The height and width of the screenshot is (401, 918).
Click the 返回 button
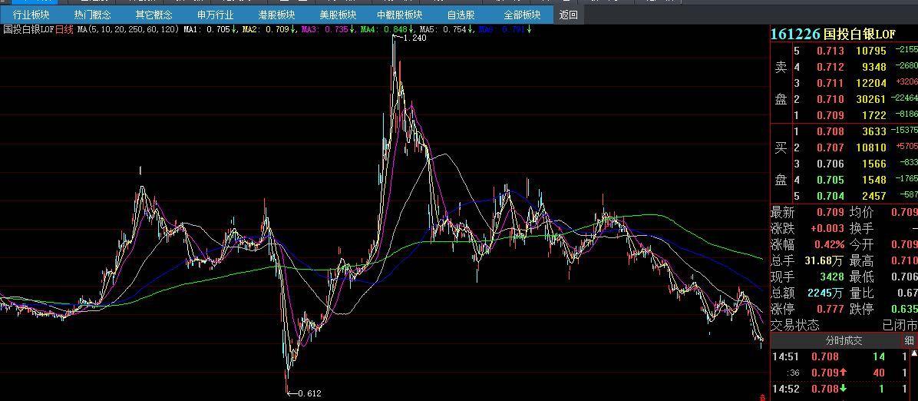[569, 15]
